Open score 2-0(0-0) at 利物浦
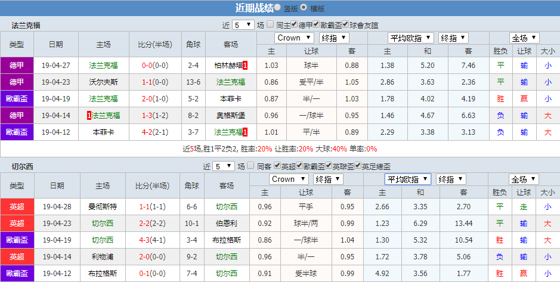560x282 pixels. (153, 256)
